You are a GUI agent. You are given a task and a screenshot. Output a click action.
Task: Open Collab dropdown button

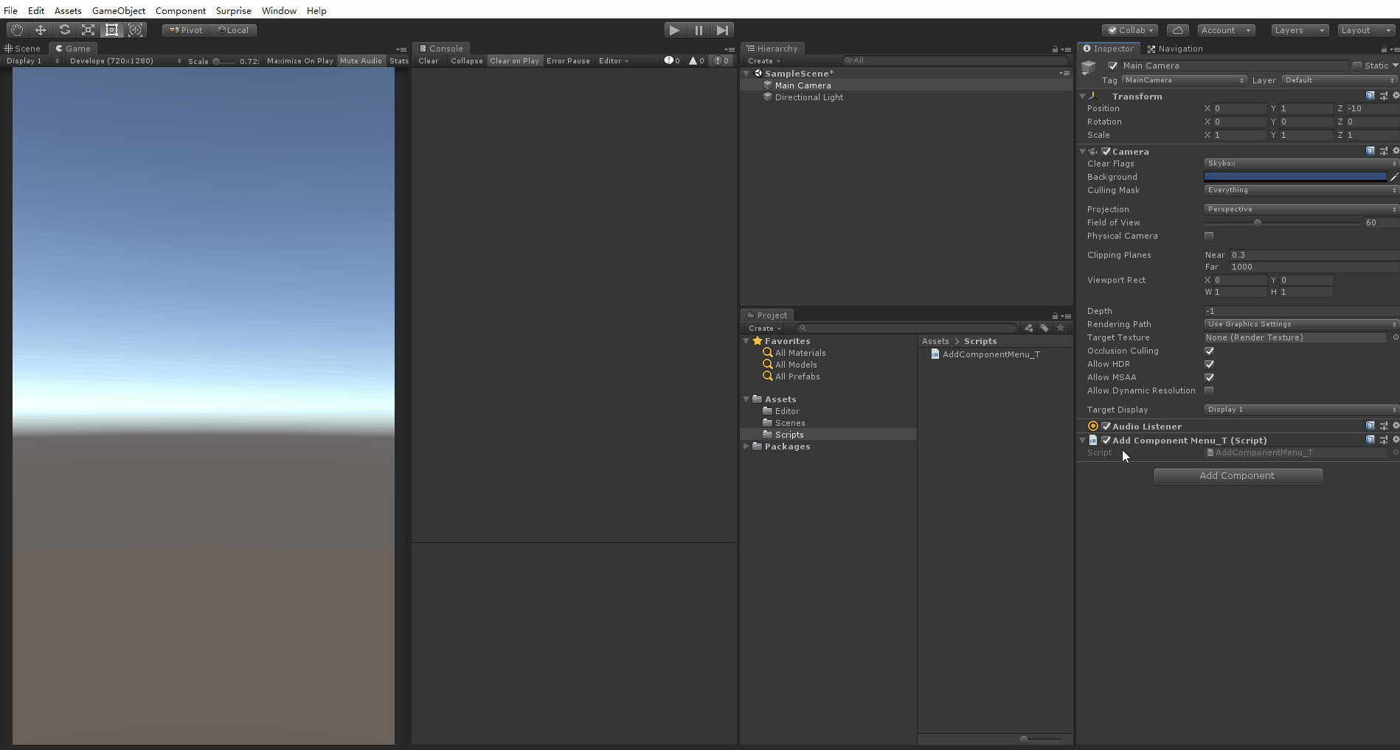tap(1130, 30)
